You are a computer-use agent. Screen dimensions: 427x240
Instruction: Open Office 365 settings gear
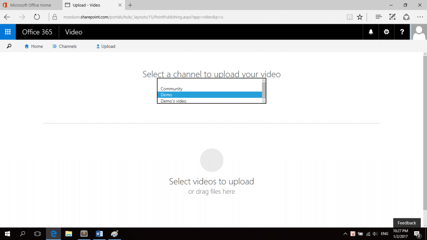pos(387,32)
